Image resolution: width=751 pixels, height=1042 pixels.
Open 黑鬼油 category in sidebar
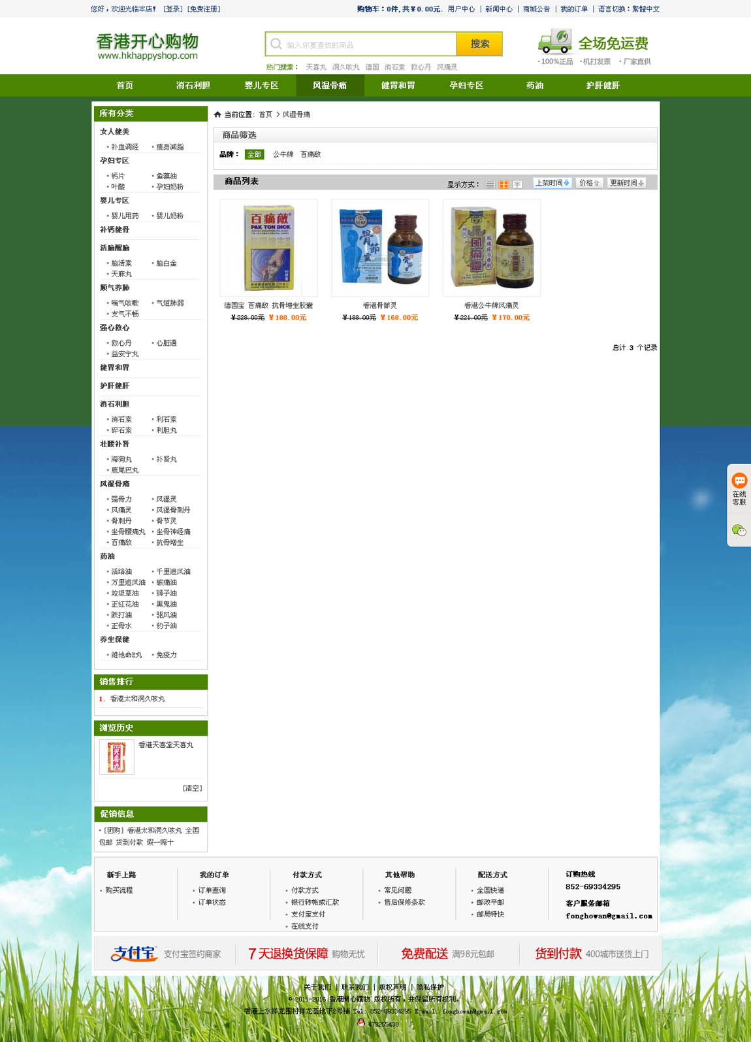coord(167,605)
